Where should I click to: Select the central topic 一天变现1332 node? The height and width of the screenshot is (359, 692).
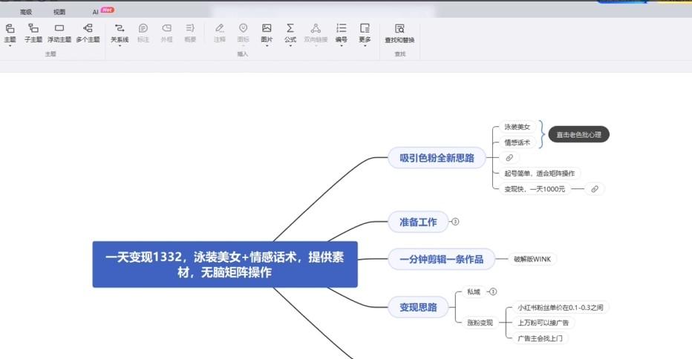coord(225,265)
